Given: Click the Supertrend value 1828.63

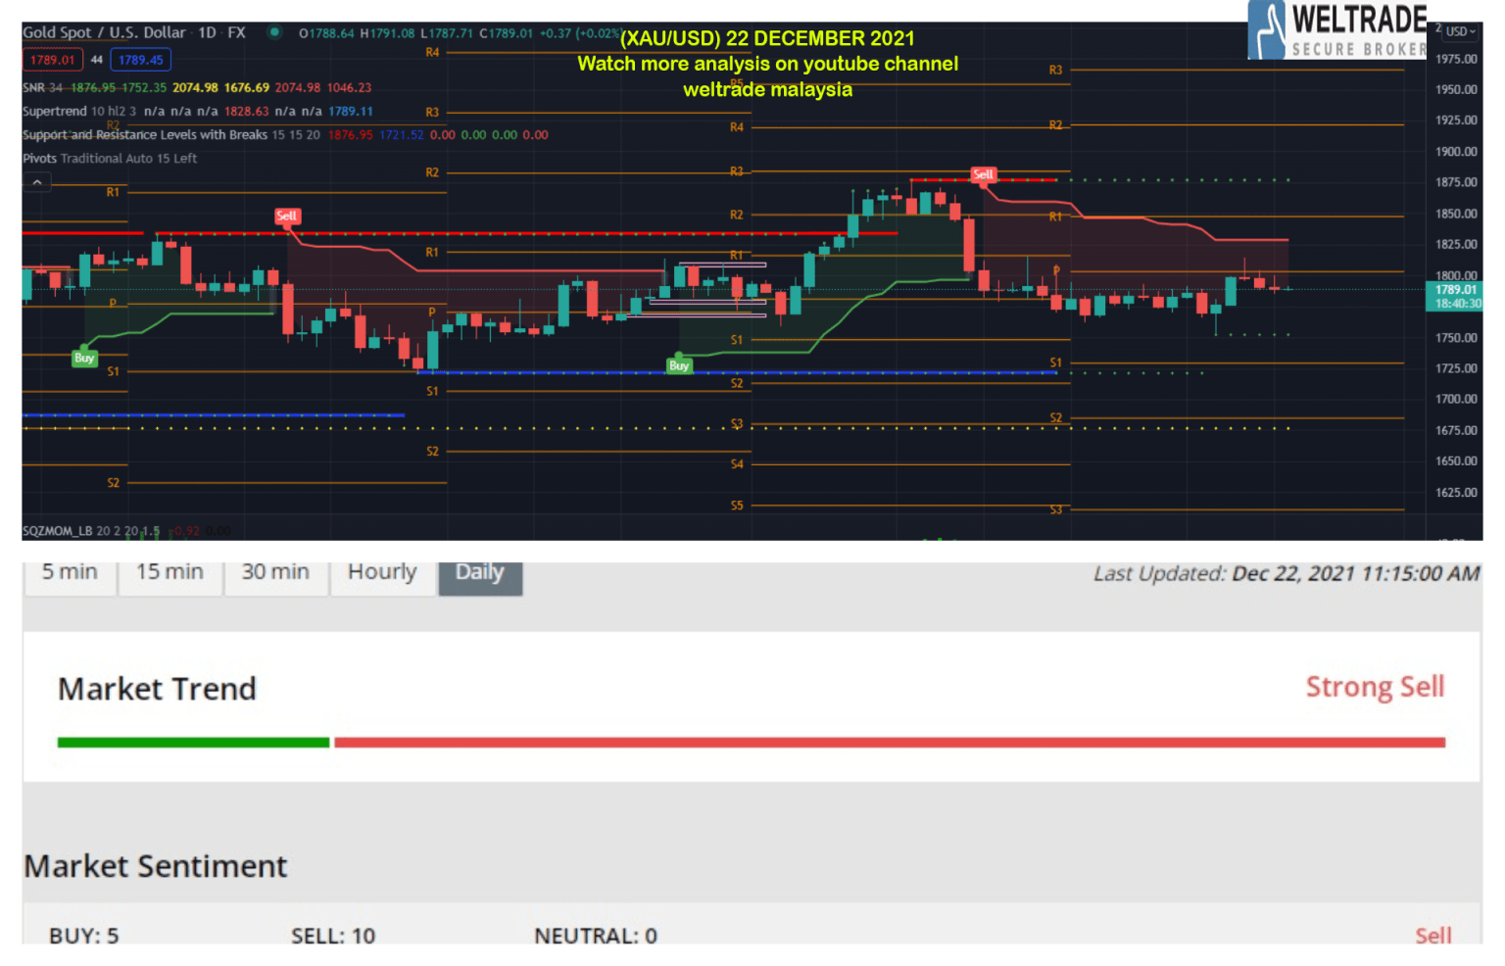Looking at the screenshot, I should [246, 112].
